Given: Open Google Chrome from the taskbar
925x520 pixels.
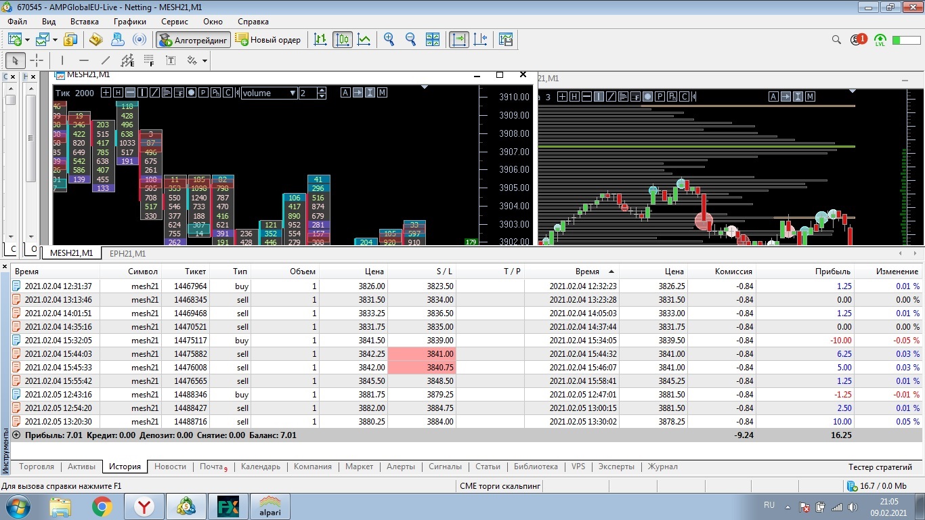Looking at the screenshot, I should point(102,506).
